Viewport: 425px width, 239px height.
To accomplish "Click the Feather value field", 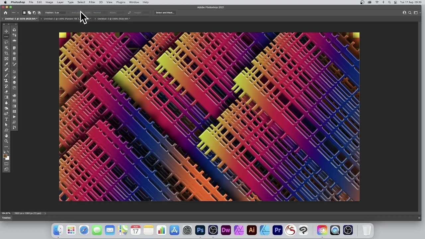I will (60, 13).
